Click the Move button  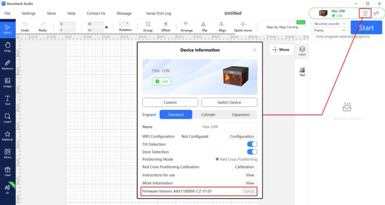point(281,50)
